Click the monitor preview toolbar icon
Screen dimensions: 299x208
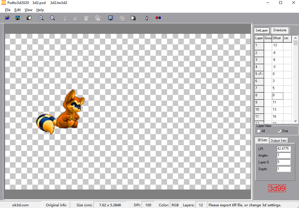coord(111,18)
